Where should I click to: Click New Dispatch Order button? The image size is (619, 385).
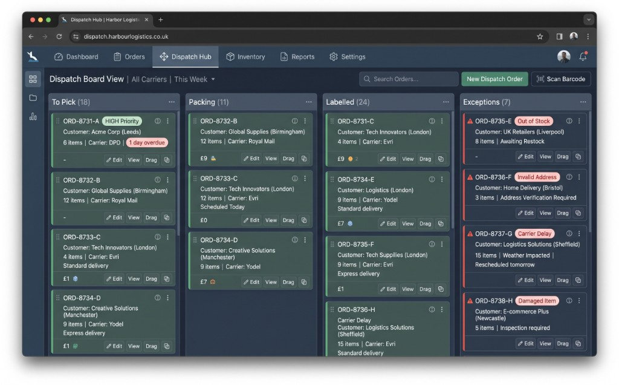pos(494,79)
